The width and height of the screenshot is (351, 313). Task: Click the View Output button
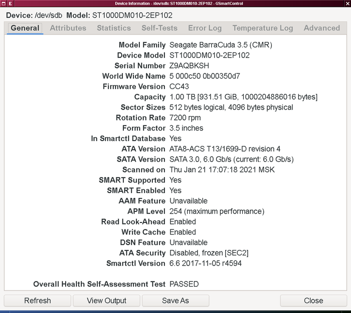(x=106, y=300)
